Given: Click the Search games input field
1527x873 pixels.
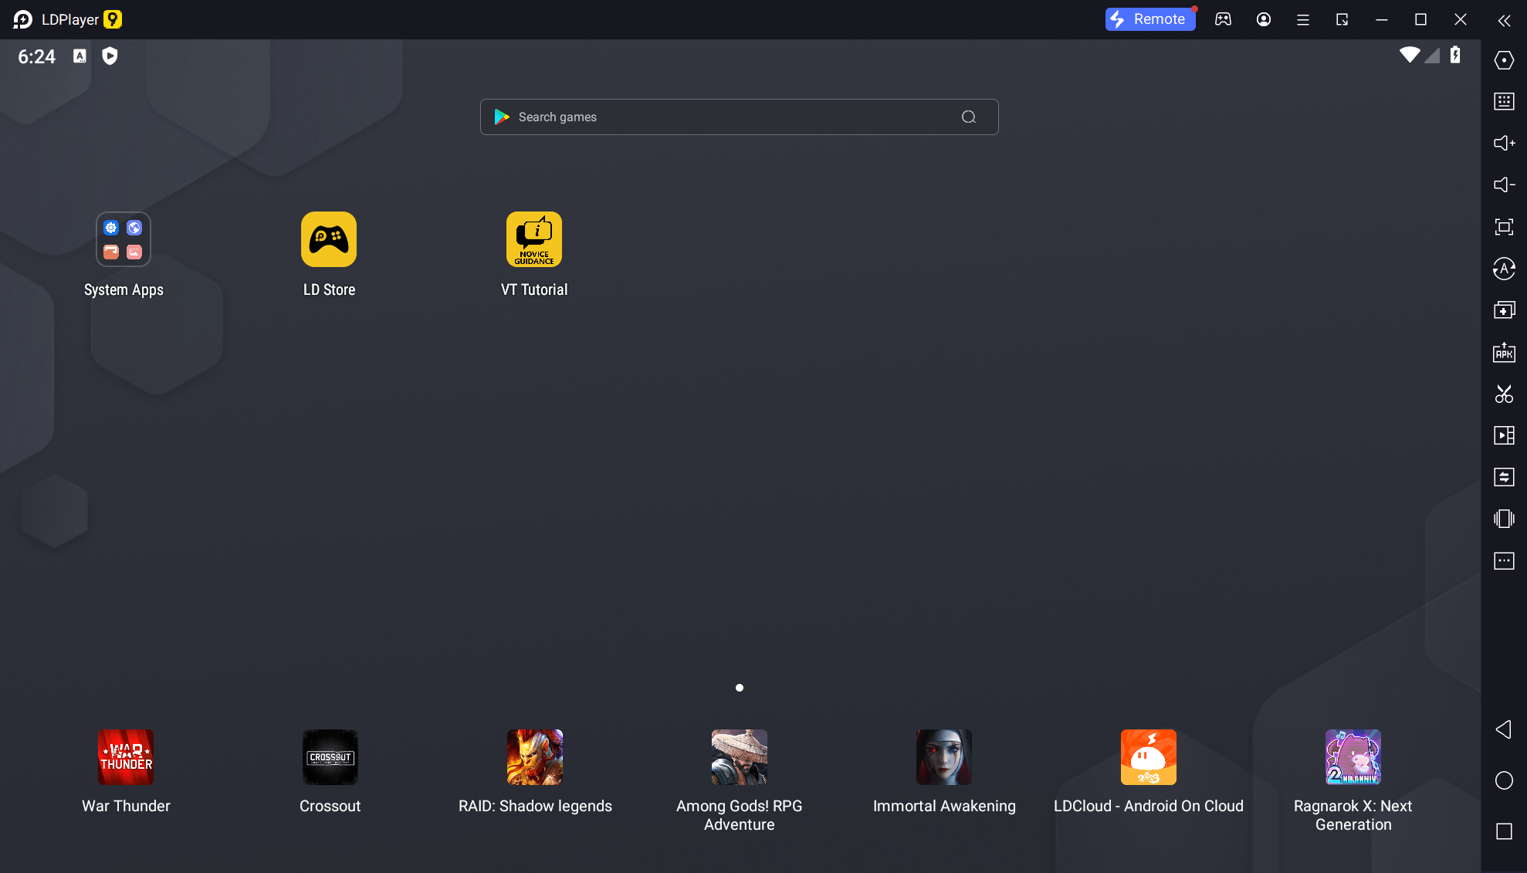Looking at the screenshot, I should (739, 117).
